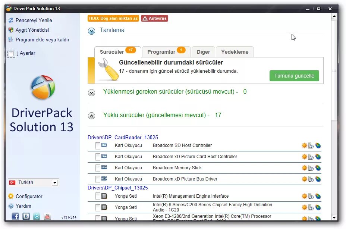Click device info icon for Intel Management Engine Interface

tap(311, 196)
